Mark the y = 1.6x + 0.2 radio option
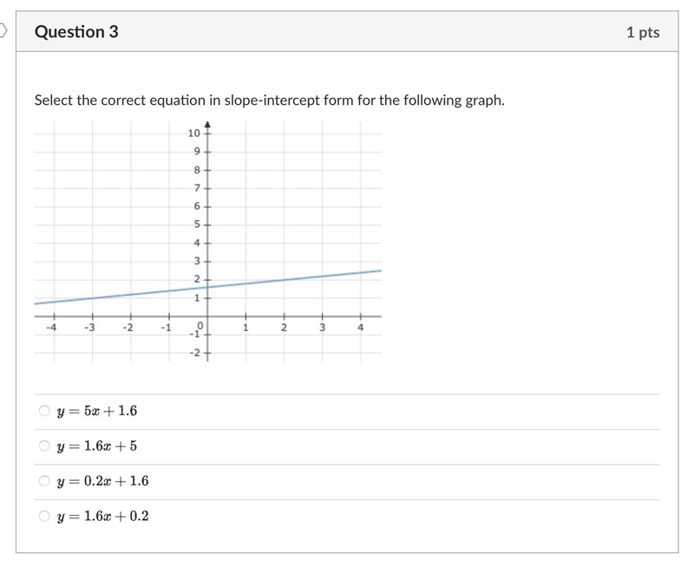This screenshot has width=694, height=585. click(x=44, y=516)
